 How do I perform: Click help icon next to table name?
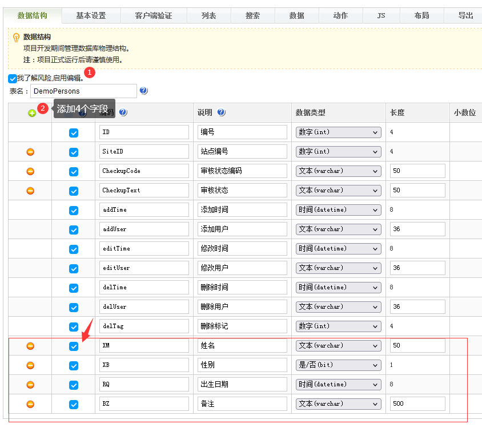tap(143, 91)
